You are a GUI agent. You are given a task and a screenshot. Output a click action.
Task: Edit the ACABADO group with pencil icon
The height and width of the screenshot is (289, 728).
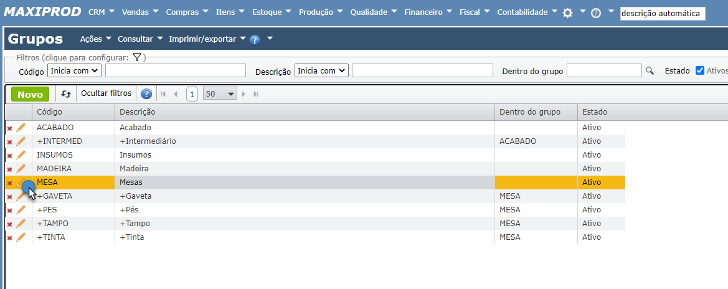pos(21,128)
